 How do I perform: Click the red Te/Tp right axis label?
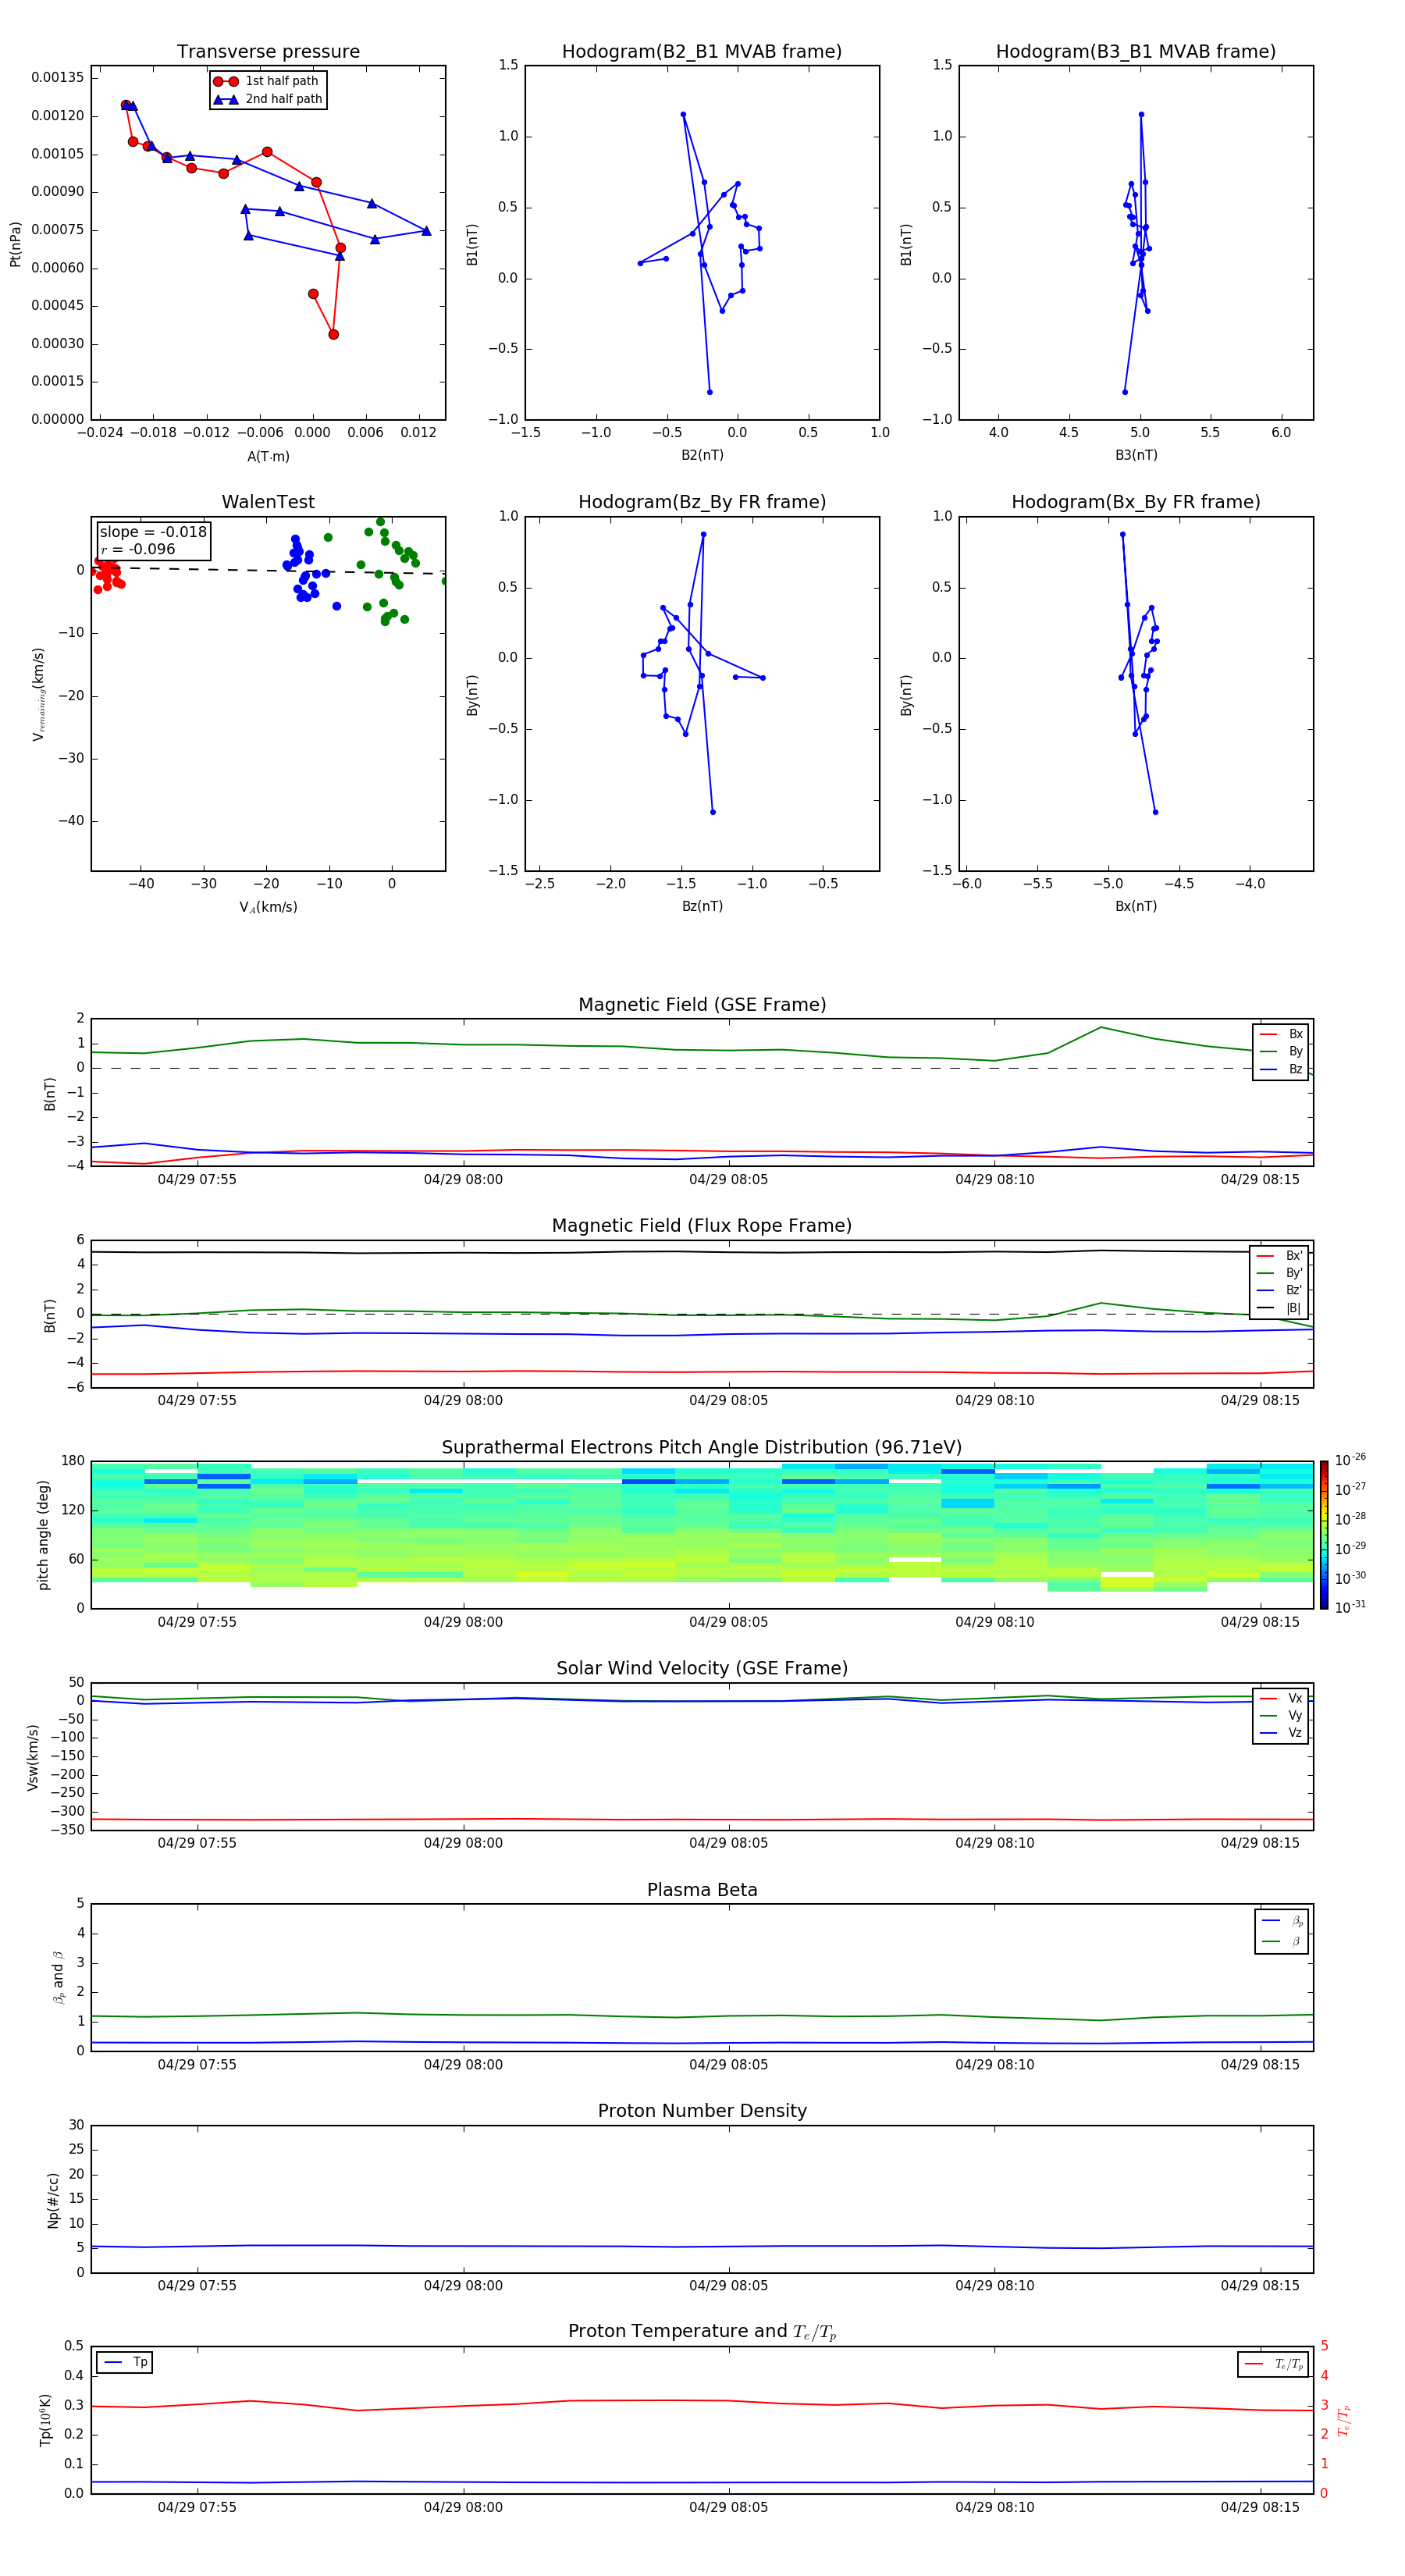tap(1343, 2420)
